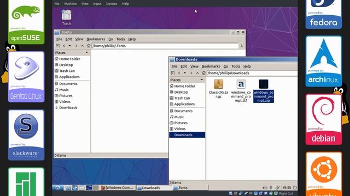
Task: Open the View menu in the VirtualBox menu bar
Action: (85, 4)
